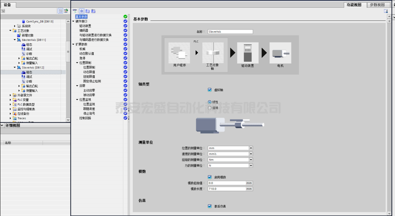This screenshot has height=216, width=395.
Task: Toggle the 虚拟轴 virtual axis checkbox
Action: point(210,90)
